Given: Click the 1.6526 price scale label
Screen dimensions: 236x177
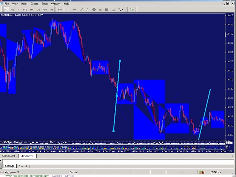Looking at the screenshot, I should click(230, 107).
